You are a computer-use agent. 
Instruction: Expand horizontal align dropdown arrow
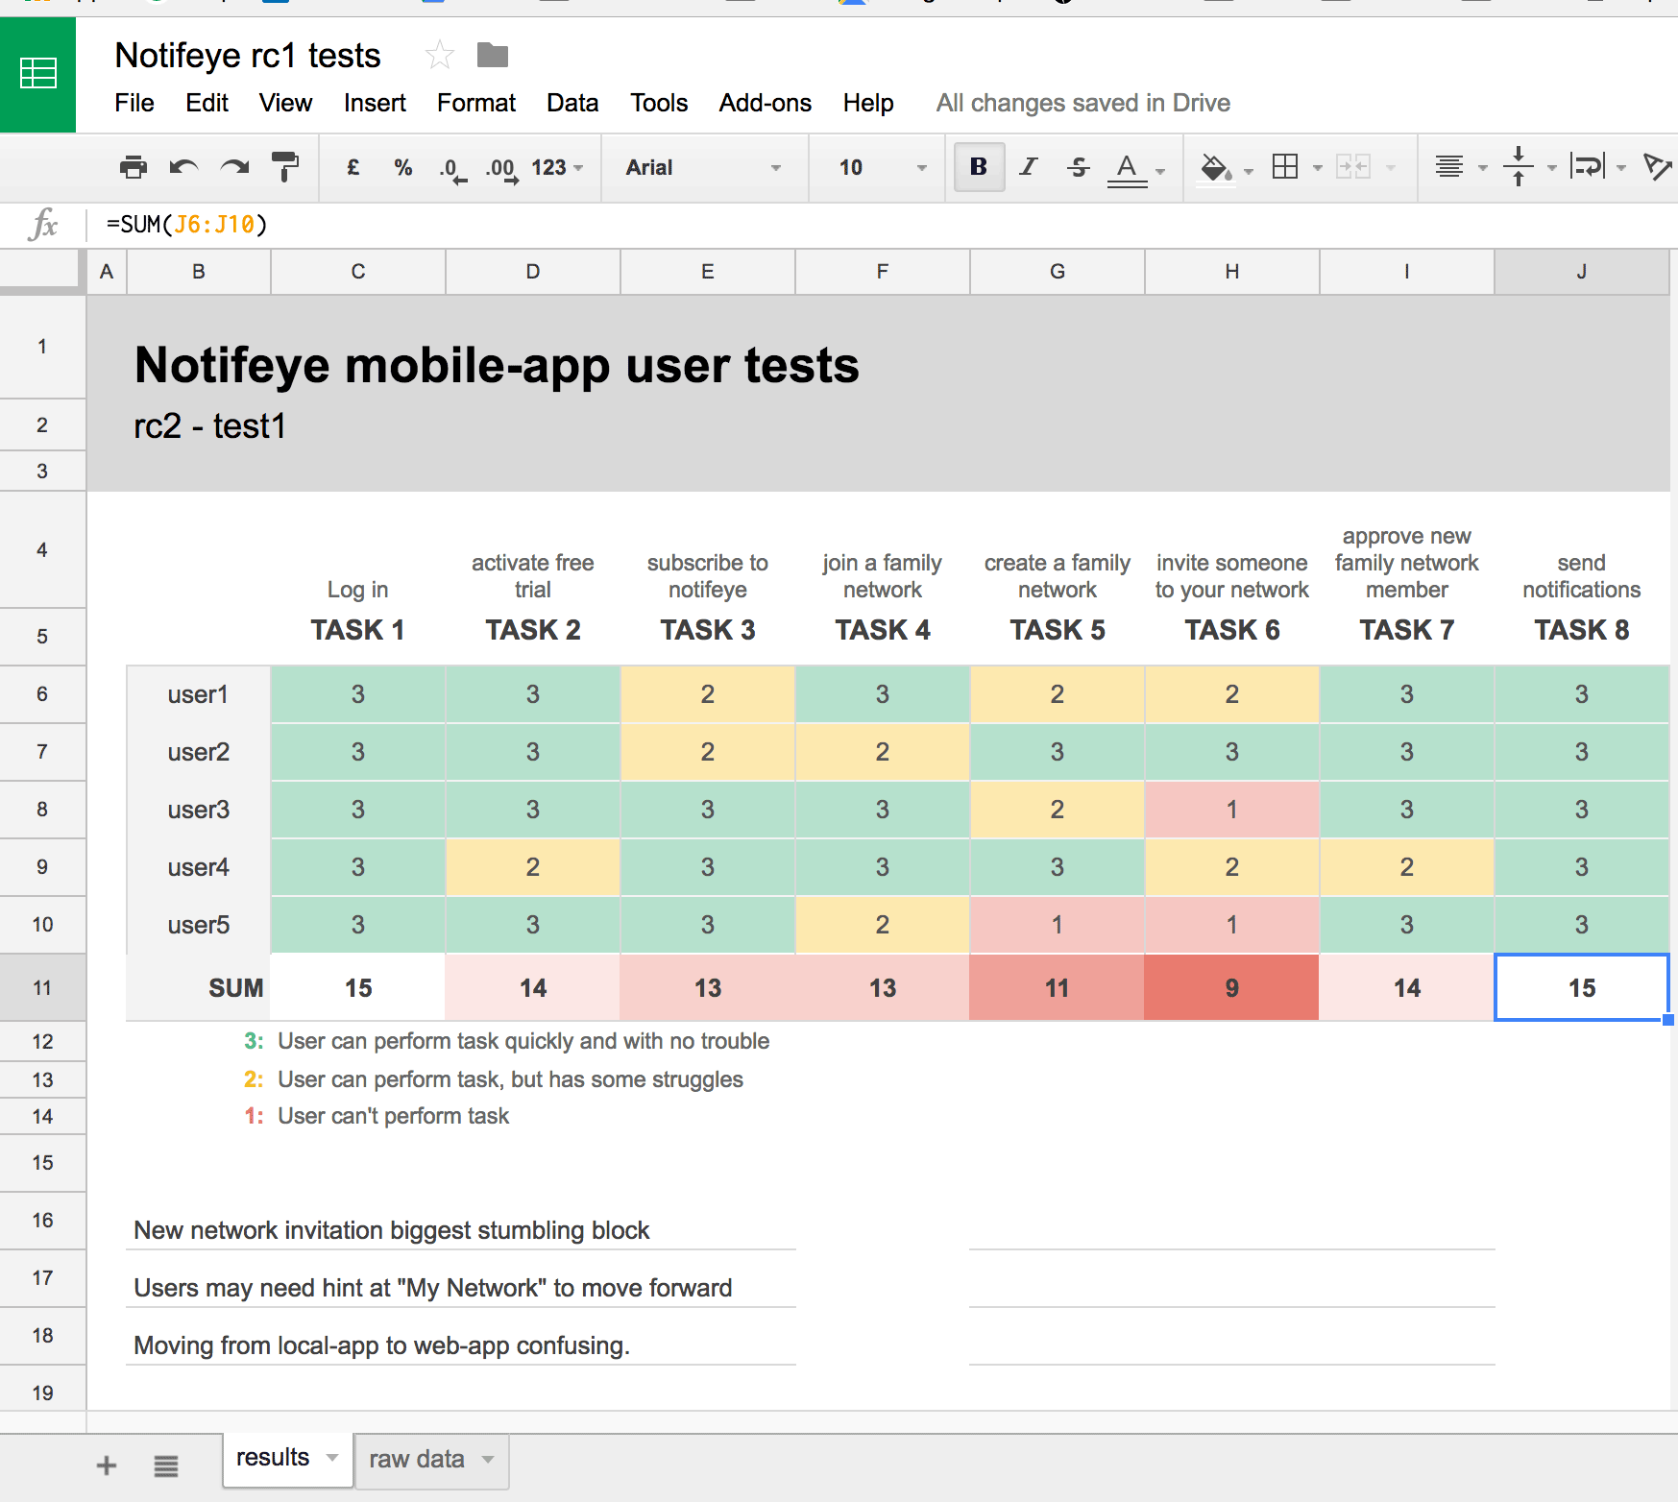(1483, 168)
